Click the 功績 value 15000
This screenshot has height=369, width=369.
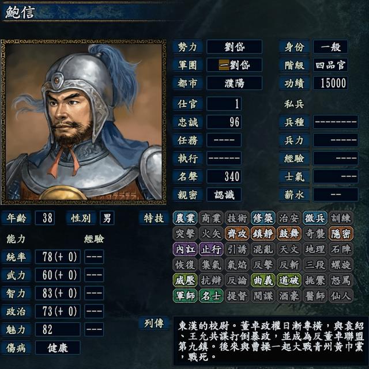point(330,83)
